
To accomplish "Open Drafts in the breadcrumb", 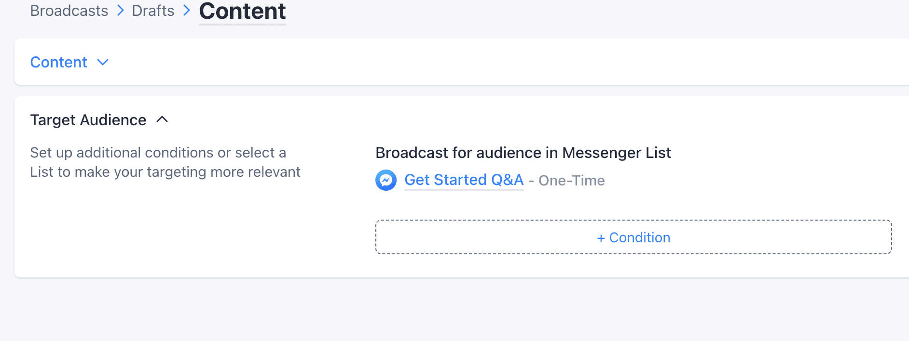I will (153, 11).
